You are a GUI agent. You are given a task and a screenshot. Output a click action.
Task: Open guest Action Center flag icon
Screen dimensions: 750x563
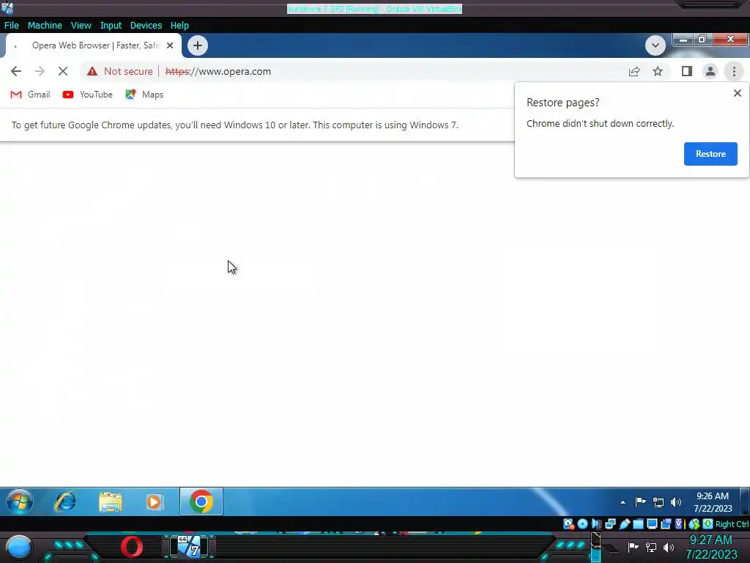click(640, 501)
